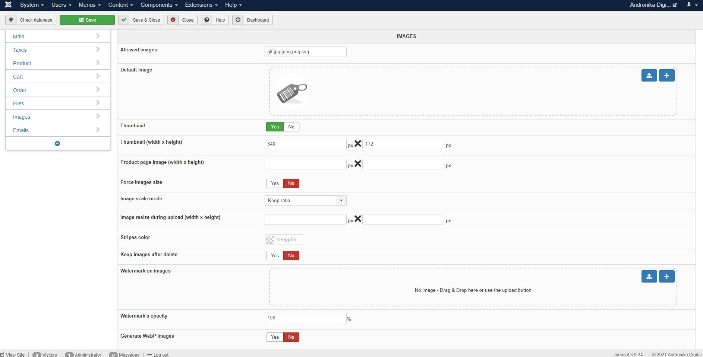703x357 pixels.
Task: Add a default image with the plus icon
Action: pos(666,75)
